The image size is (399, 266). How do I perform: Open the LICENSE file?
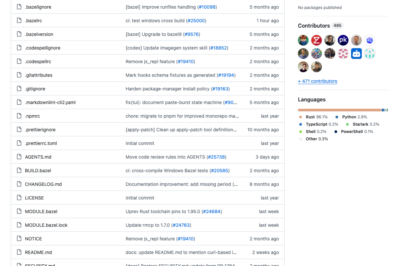[34, 198]
